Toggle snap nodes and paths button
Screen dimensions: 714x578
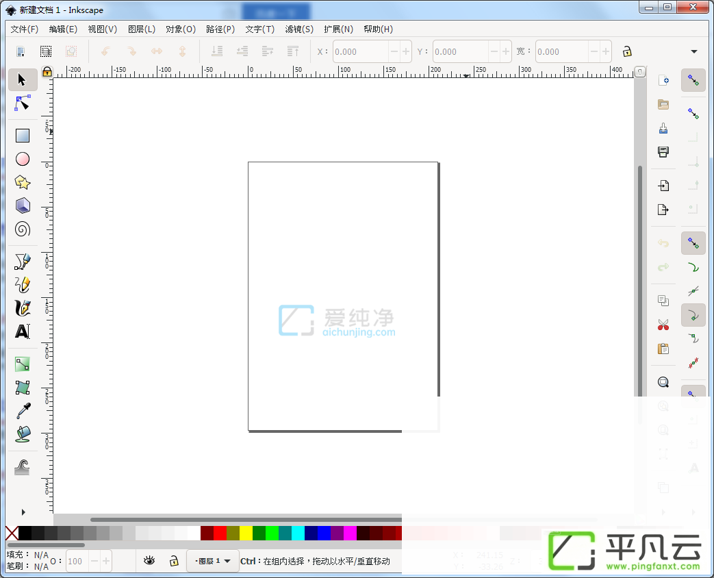coord(693,243)
